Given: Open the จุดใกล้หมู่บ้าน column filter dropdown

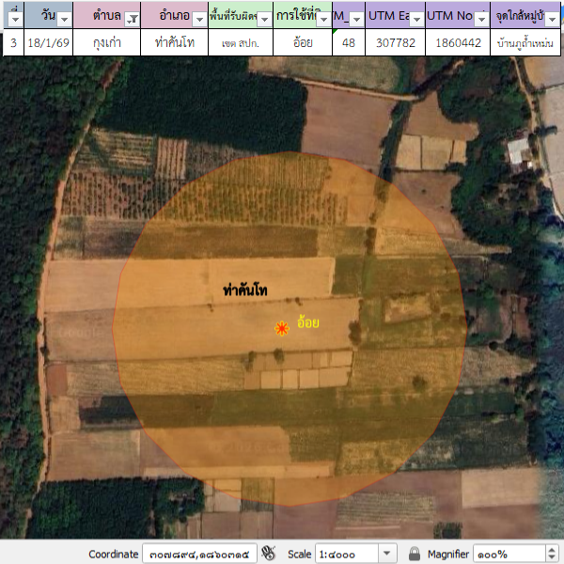Looking at the screenshot, I should tap(555, 18).
